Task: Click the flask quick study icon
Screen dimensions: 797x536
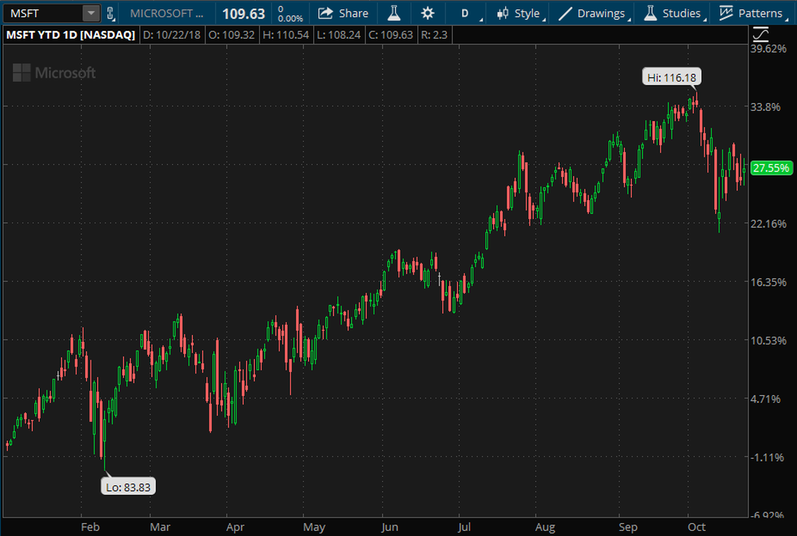Action: click(394, 13)
